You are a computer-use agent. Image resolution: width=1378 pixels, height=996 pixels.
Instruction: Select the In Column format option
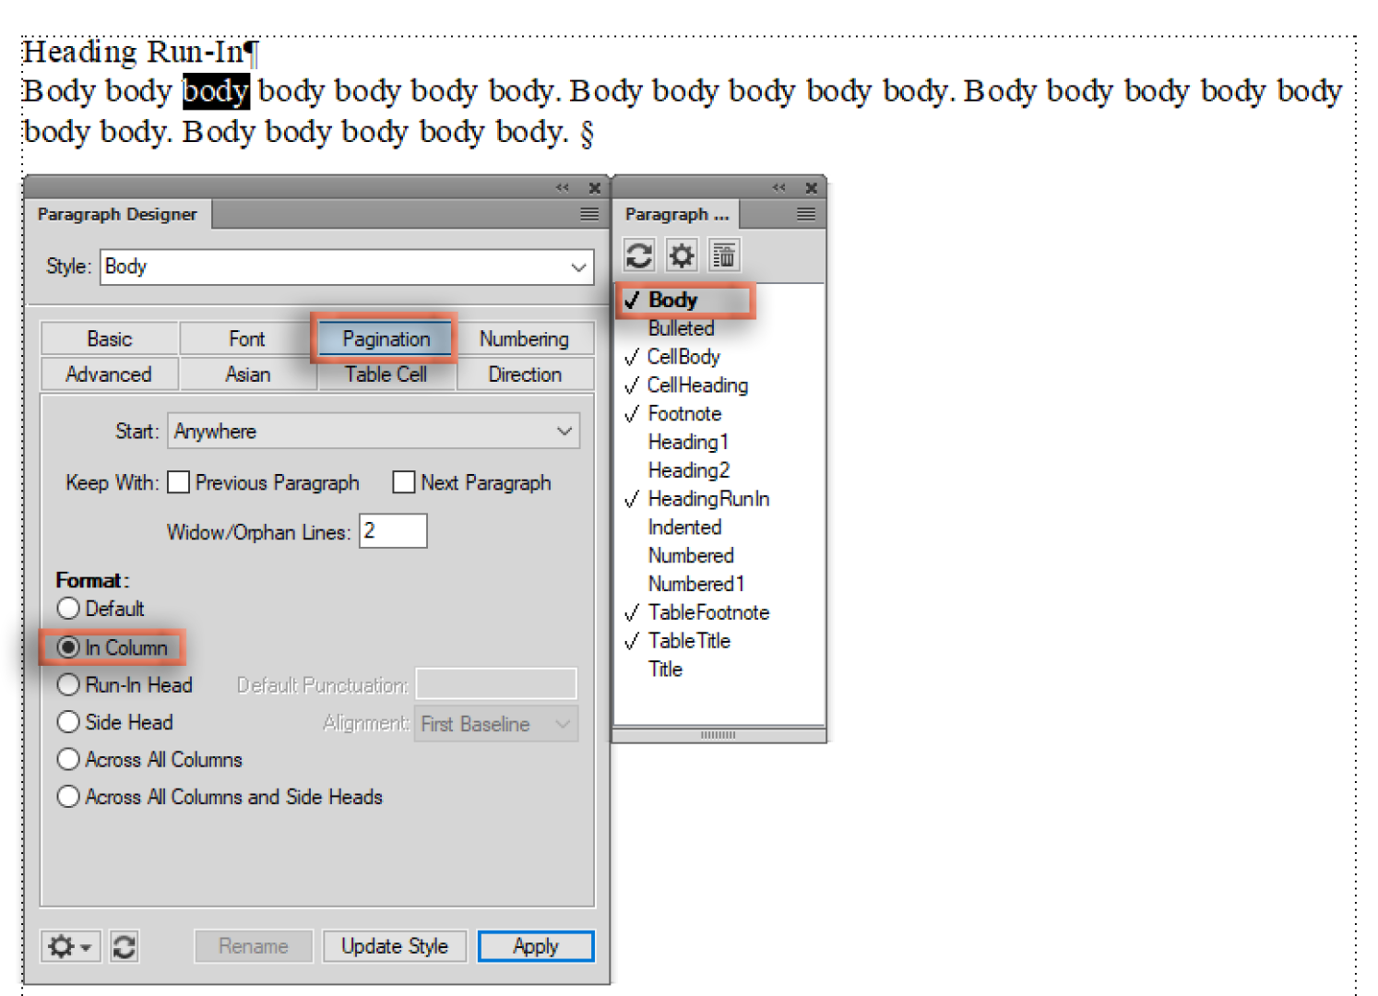coord(68,647)
